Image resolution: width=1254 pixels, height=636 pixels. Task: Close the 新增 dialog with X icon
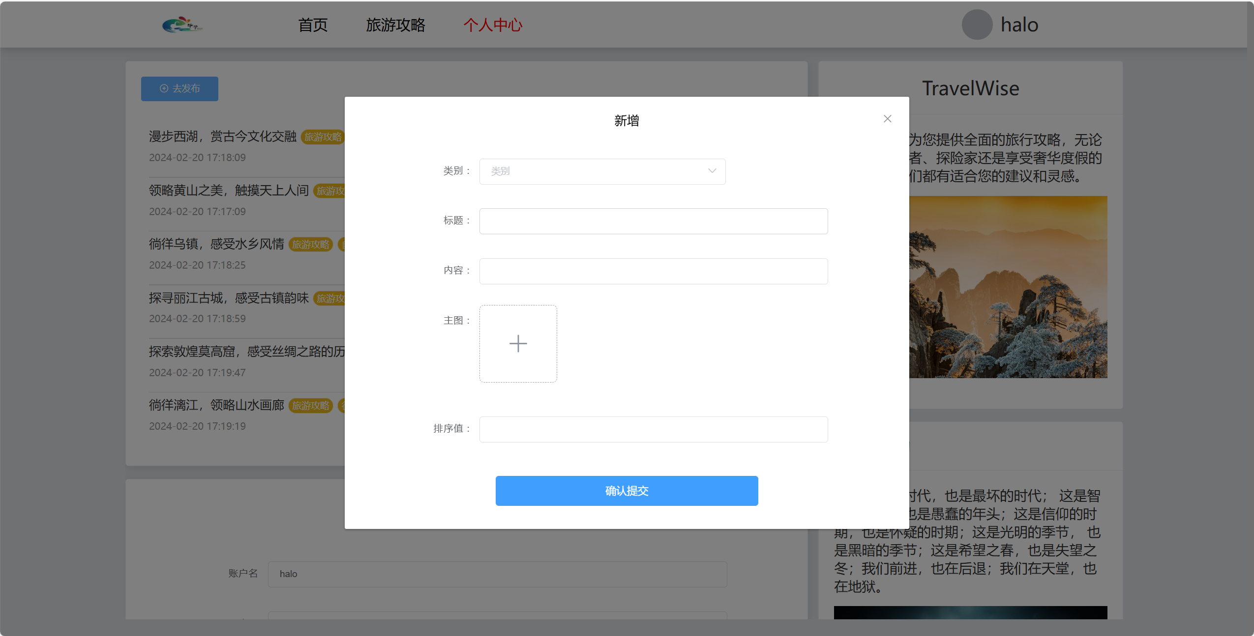tap(887, 119)
